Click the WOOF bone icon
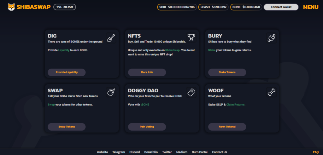Viewport: 323px width, 155px height. pyautogui.click(x=272, y=92)
